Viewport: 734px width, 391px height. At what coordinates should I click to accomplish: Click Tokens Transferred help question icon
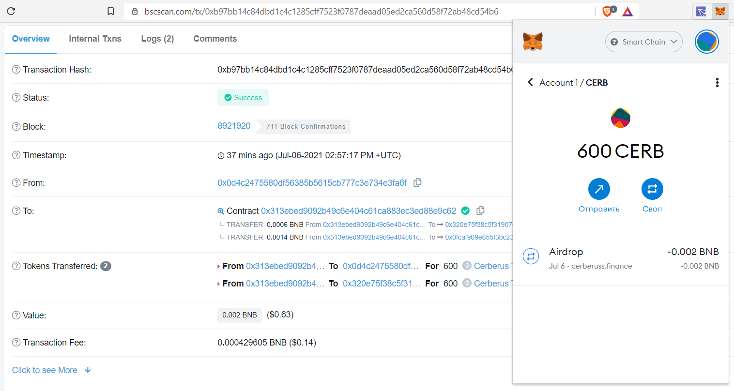[16, 266]
